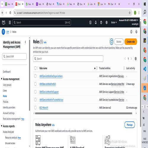Open the Account ID dropdown
Viewport: 148px width, 148px height.
[x=128, y=20]
